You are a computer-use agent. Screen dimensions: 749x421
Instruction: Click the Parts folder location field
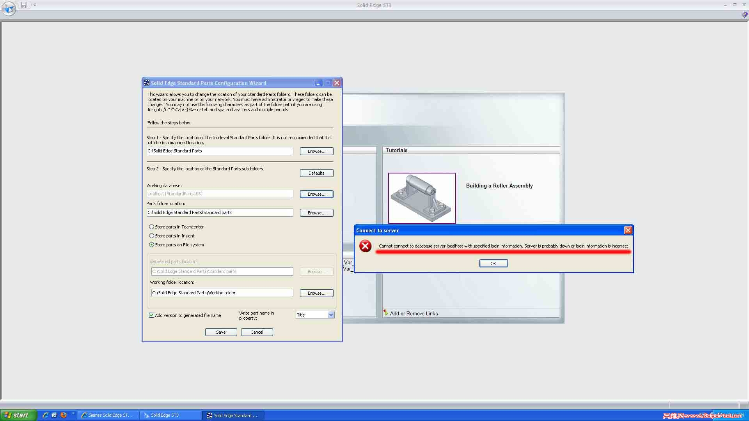(220, 212)
